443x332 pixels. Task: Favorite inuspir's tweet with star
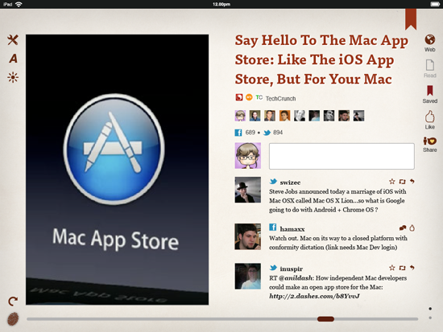click(392, 268)
